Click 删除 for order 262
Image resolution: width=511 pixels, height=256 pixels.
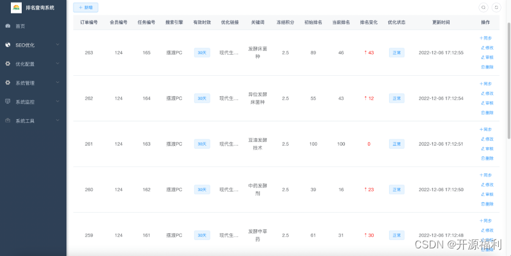tap(487, 113)
